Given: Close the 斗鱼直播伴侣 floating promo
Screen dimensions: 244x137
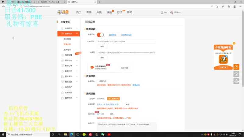Looking at the screenshot, I should point(234,43).
